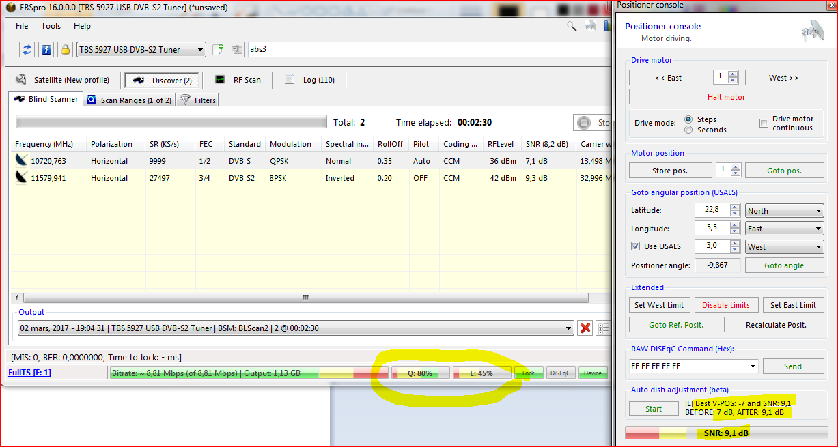
Task: Click the yellow padlock lock icon
Action: click(x=65, y=49)
